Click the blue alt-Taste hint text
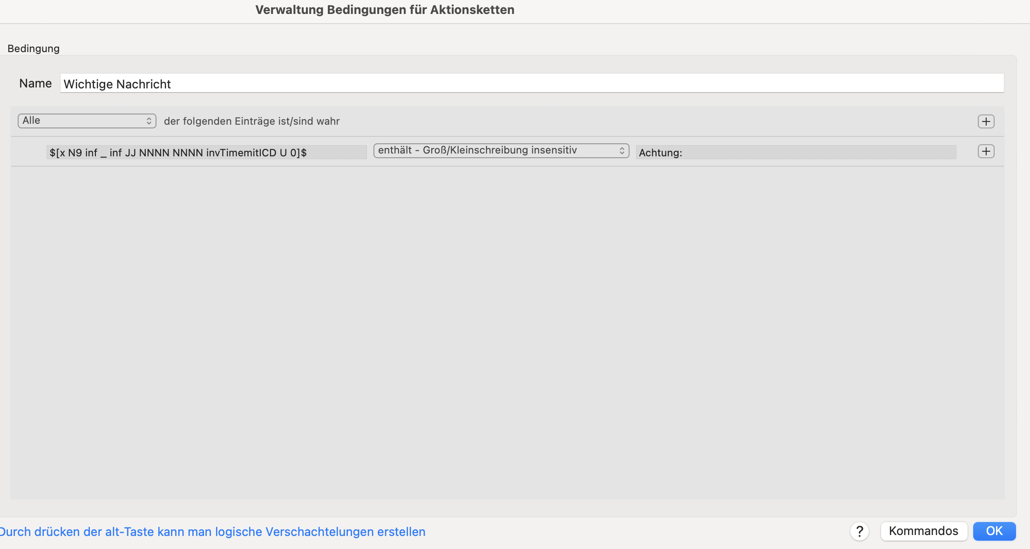 click(x=212, y=532)
